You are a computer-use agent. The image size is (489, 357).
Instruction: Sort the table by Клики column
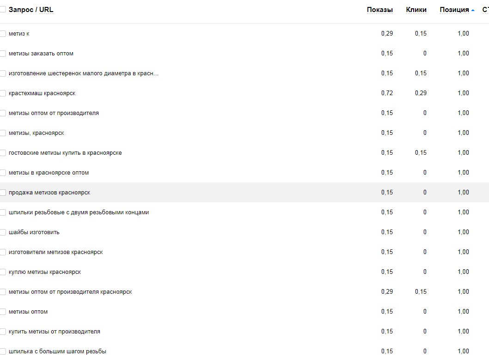pos(416,10)
